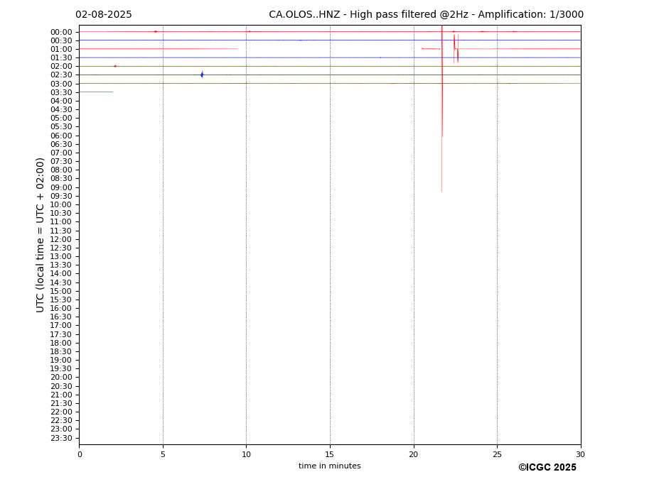Click the x-axis tick label 20

point(414,454)
